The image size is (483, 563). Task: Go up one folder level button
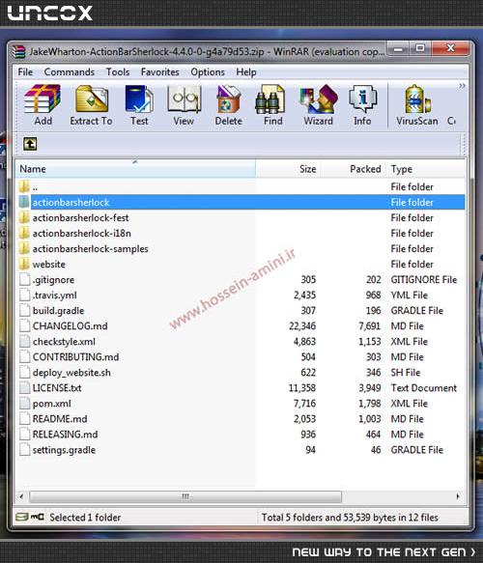(30, 144)
